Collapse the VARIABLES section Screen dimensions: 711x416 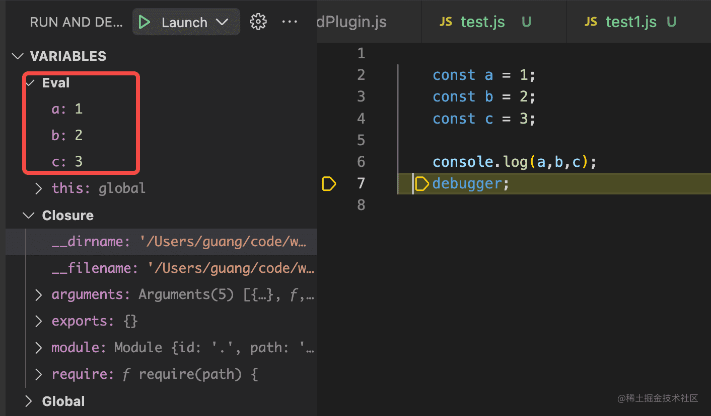pyautogui.click(x=19, y=56)
